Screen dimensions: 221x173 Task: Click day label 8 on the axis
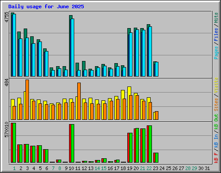pos(60,168)
